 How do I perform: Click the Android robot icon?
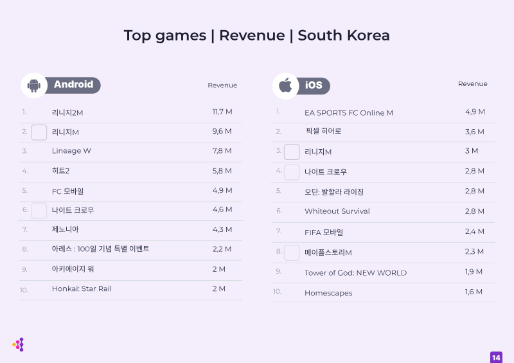pyautogui.click(x=34, y=85)
